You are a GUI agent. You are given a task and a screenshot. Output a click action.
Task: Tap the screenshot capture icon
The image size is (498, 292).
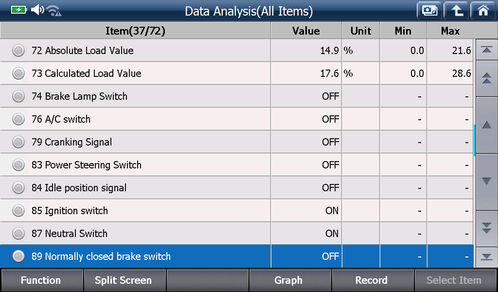coord(429,11)
